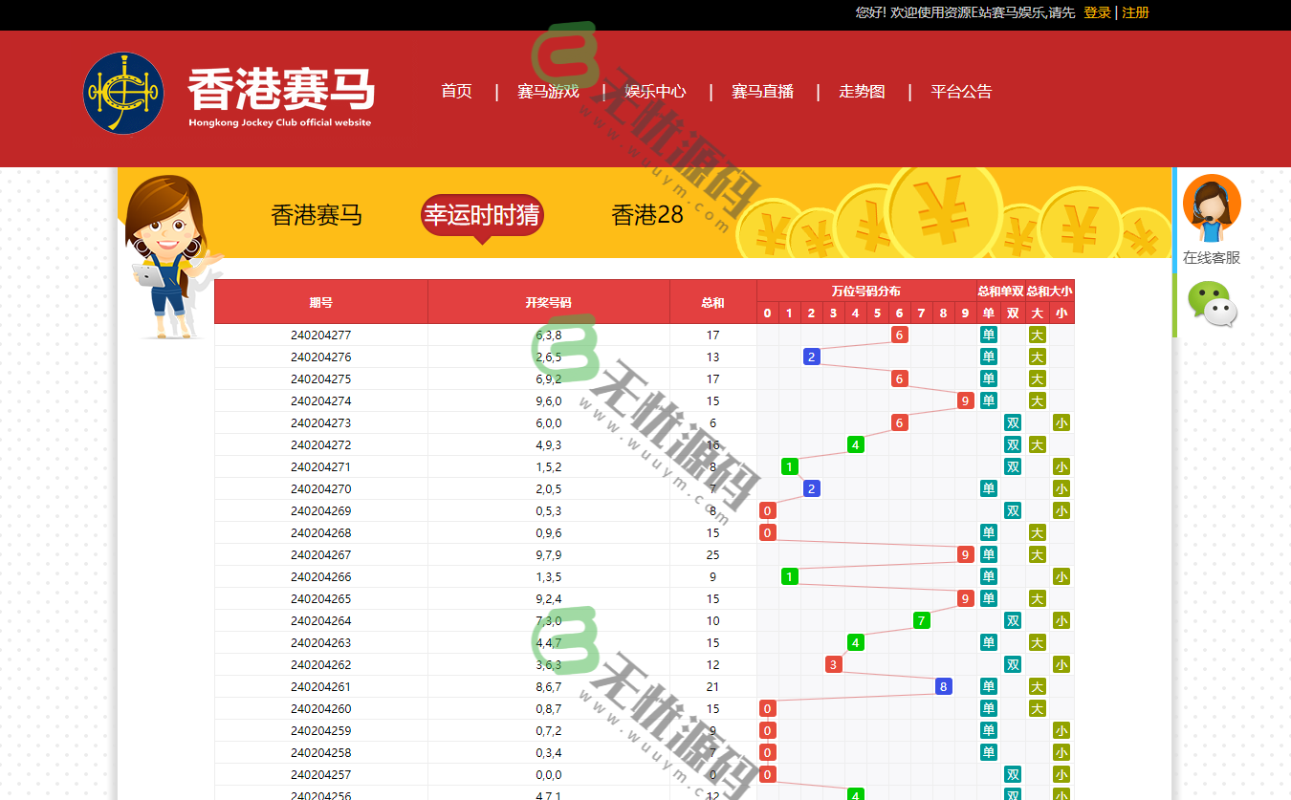Click the 注册 link
The width and height of the screenshot is (1291, 800).
1134,12
